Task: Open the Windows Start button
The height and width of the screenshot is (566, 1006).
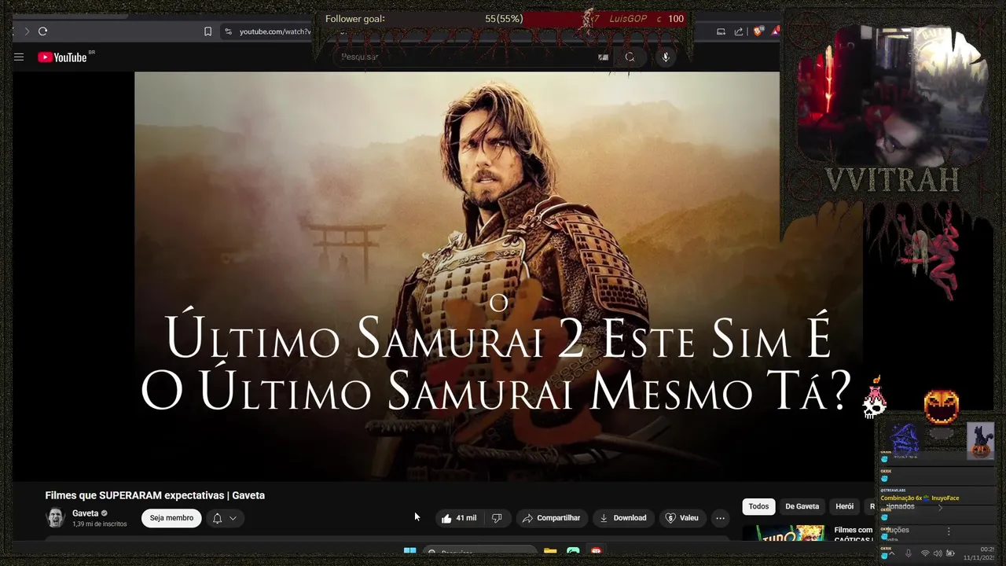Action: point(409,551)
